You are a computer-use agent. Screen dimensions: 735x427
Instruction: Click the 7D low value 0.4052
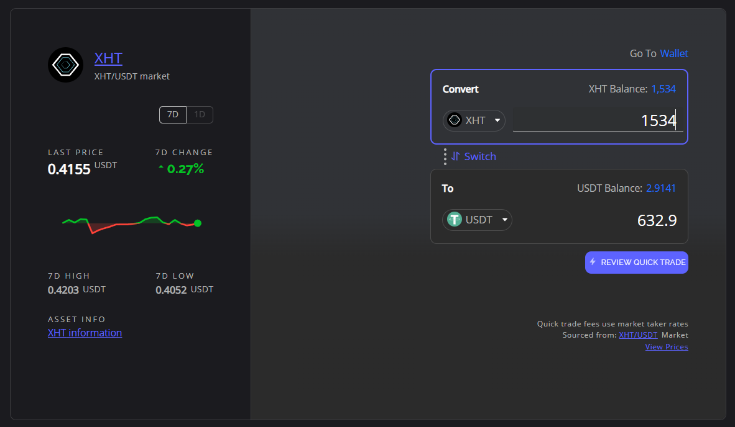click(171, 290)
